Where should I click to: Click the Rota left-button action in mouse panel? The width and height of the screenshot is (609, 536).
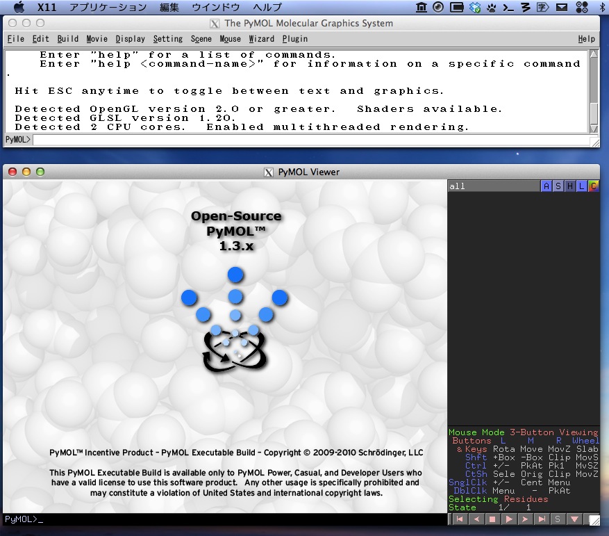coord(503,449)
